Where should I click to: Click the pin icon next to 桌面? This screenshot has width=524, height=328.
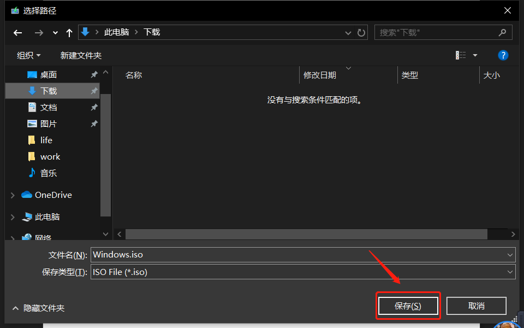tap(94, 75)
